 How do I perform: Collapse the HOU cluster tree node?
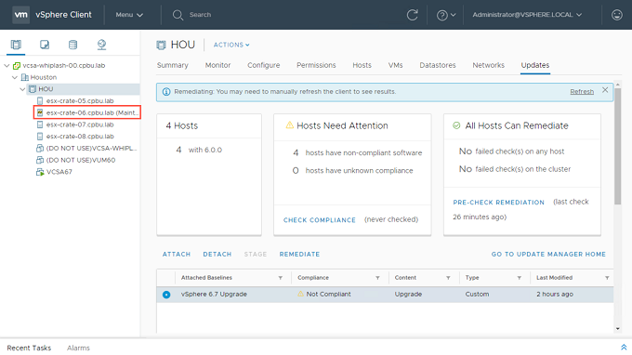pos(22,89)
